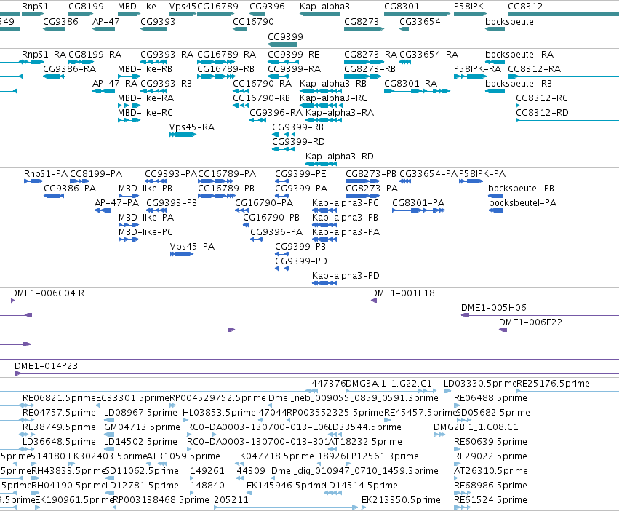This screenshot has width=619, height=511.
Task: Select the CG16789 gene label
Action: (x=217, y=7)
